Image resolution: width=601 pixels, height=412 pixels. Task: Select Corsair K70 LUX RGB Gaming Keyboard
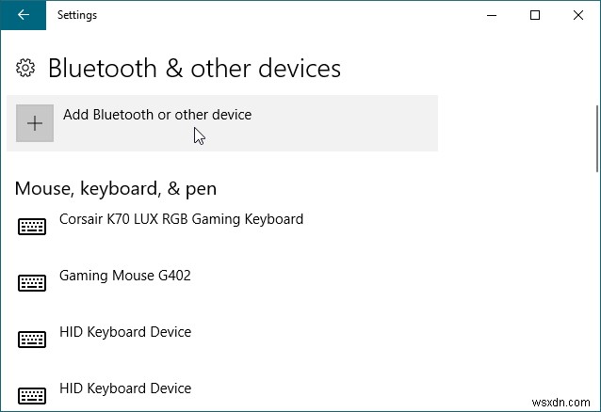[181, 219]
